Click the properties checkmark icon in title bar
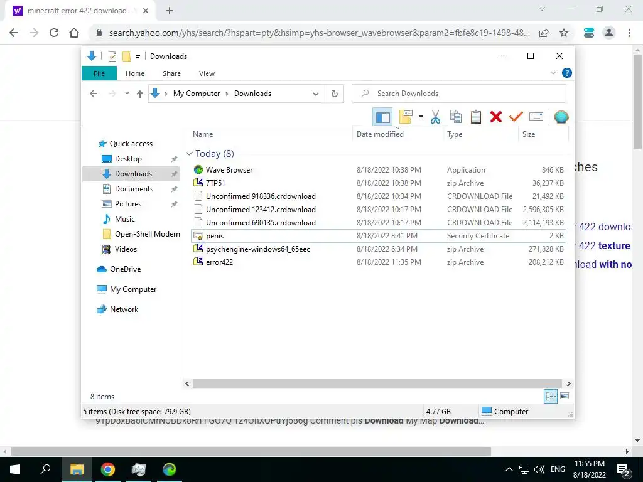This screenshot has width=643, height=482. click(x=112, y=56)
